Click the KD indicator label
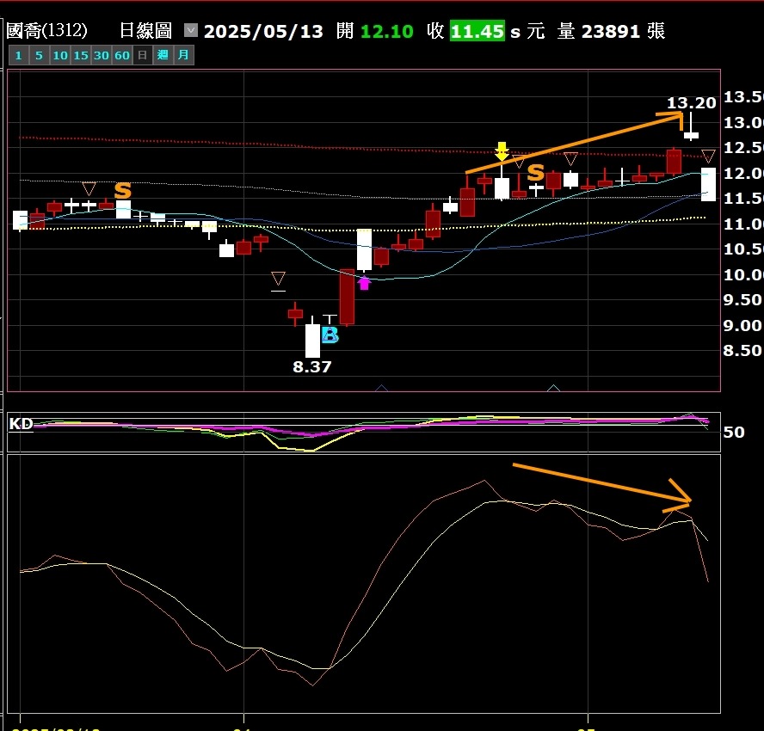 (x=21, y=423)
